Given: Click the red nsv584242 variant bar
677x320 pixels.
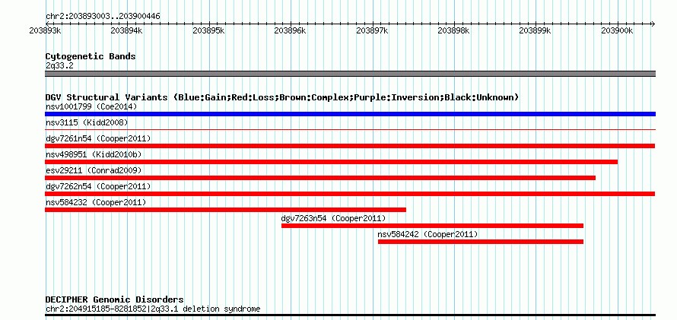Looking at the screenshot, I should tap(481, 242).
